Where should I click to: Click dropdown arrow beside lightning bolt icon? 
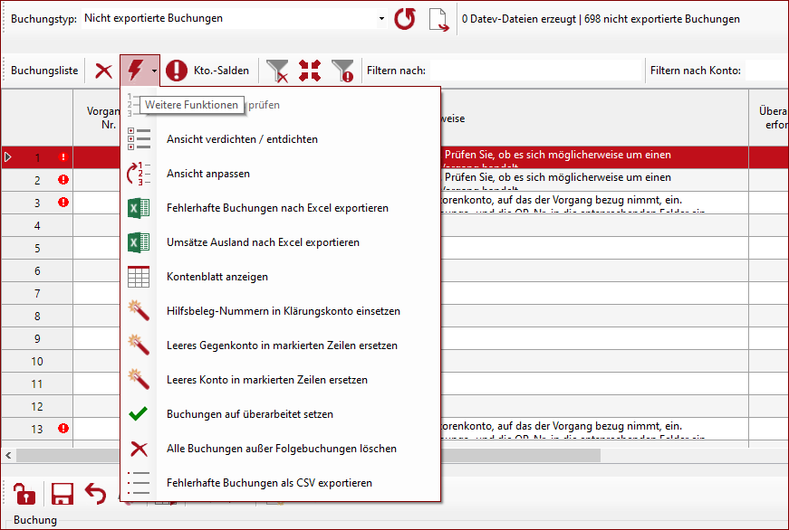click(155, 71)
